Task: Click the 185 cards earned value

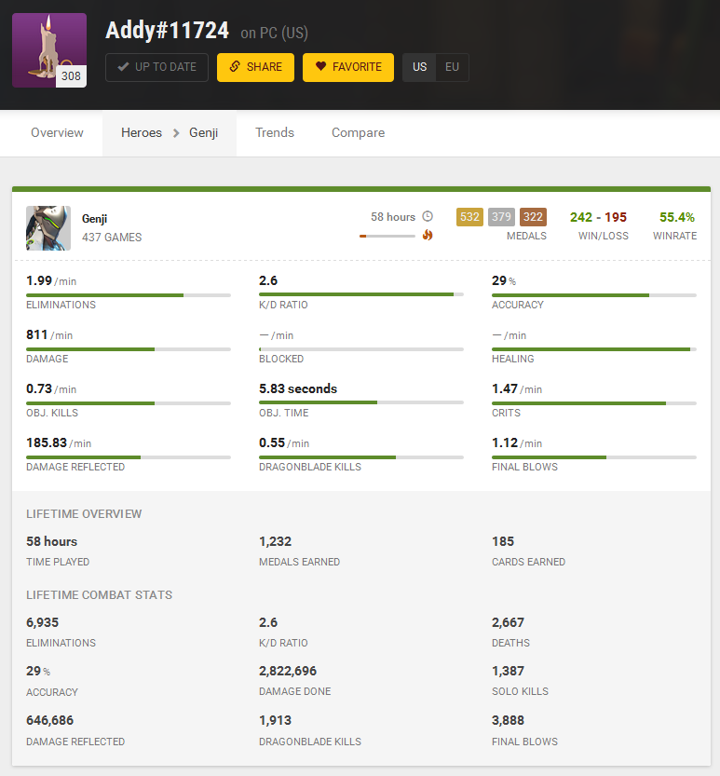Action: pyautogui.click(x=503, y=541)
